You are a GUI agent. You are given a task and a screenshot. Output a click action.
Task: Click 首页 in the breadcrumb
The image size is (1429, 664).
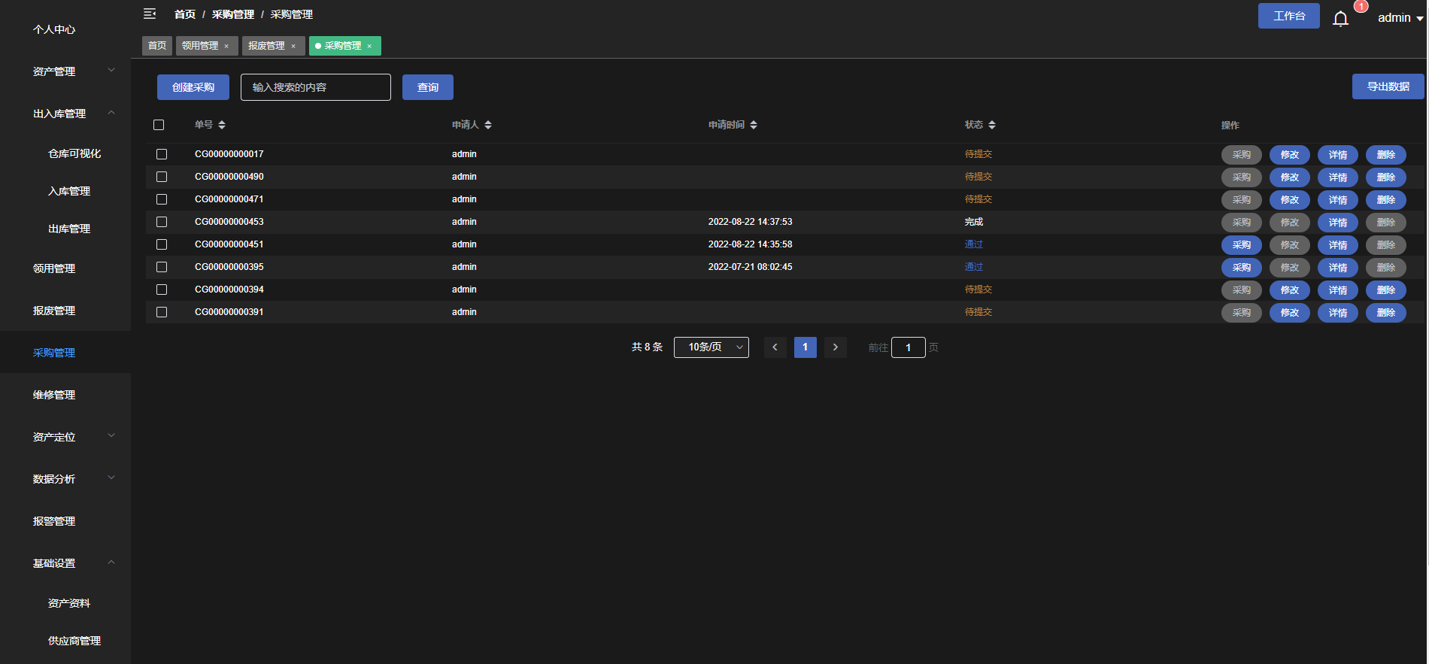click(x=185, y=14)
